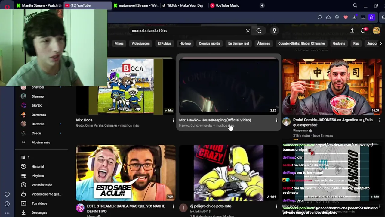Play the Homer Simpson DJ thumbnail
The image size is (385, 217).
[229, 173]
